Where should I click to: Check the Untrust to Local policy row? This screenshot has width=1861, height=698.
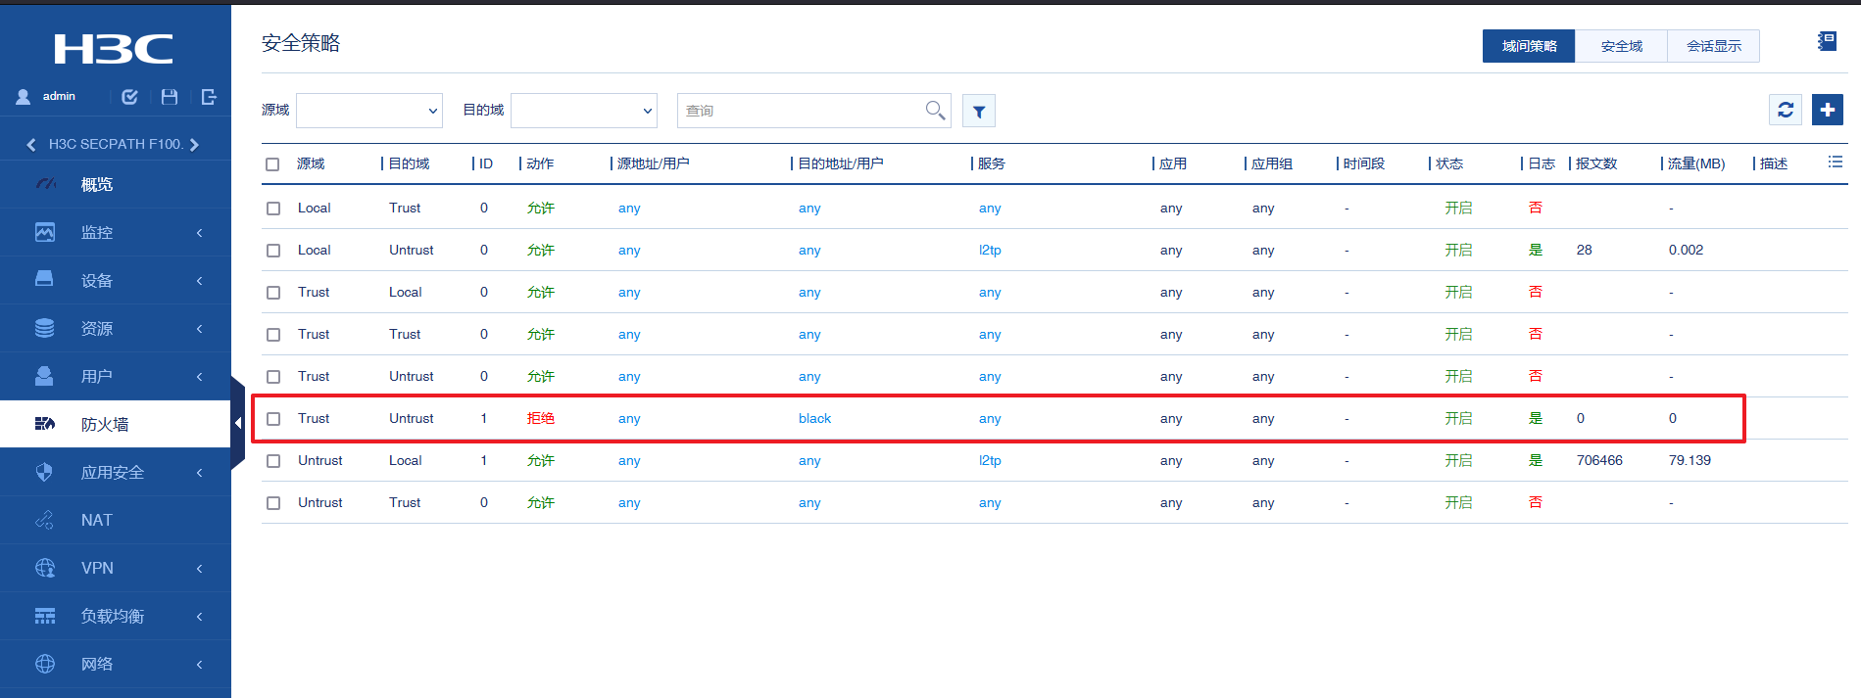pos(273,461)
